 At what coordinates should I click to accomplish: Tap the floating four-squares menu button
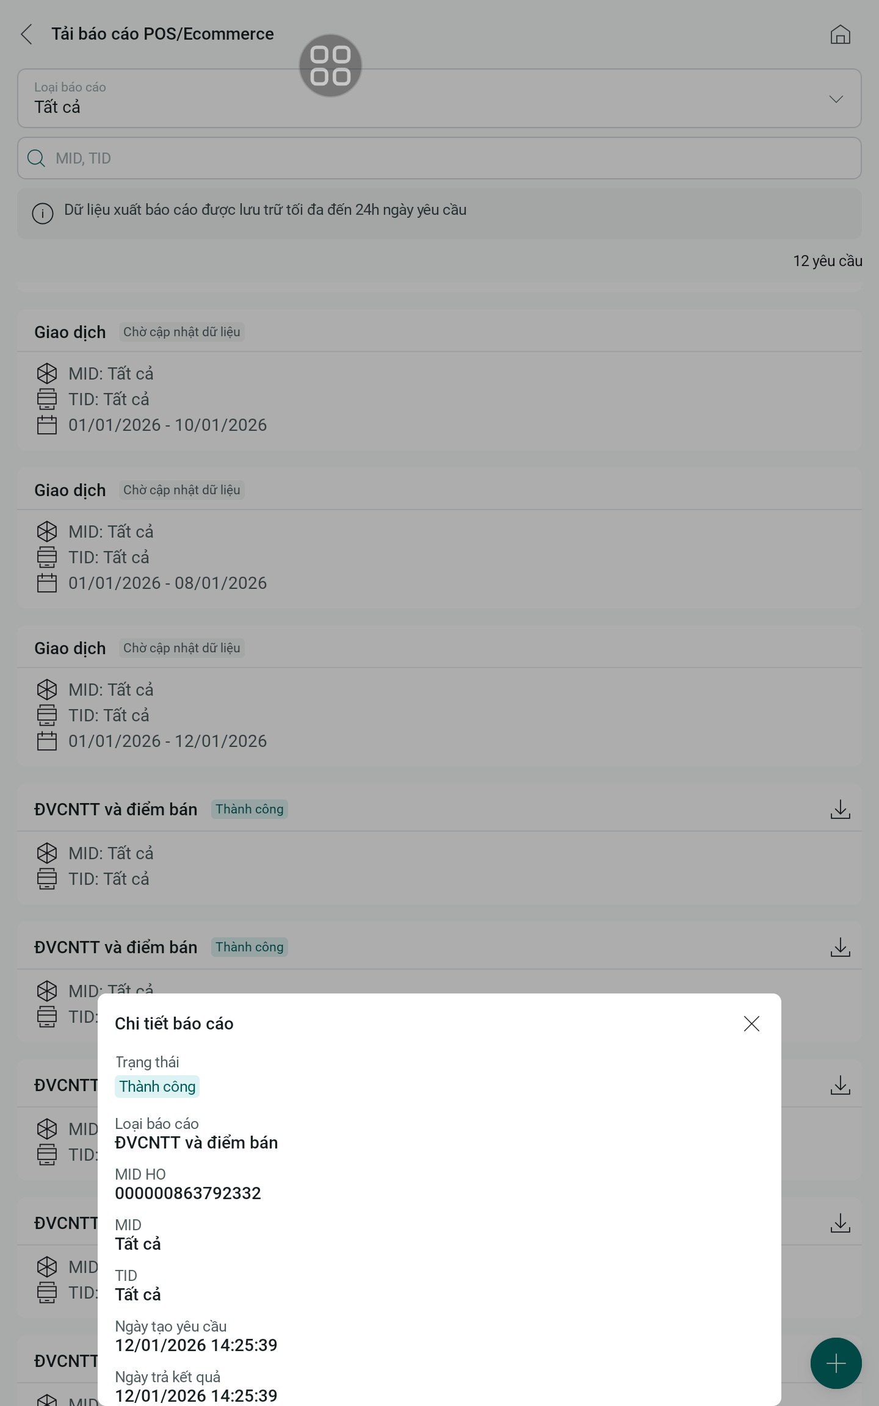(330, 65)
